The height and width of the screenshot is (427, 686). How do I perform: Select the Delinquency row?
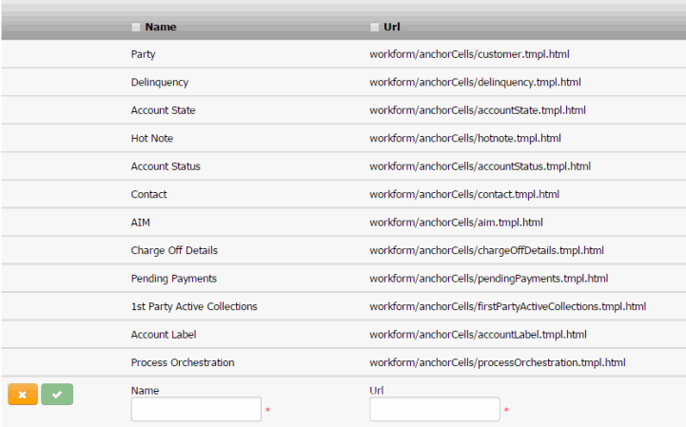point(160,82)
